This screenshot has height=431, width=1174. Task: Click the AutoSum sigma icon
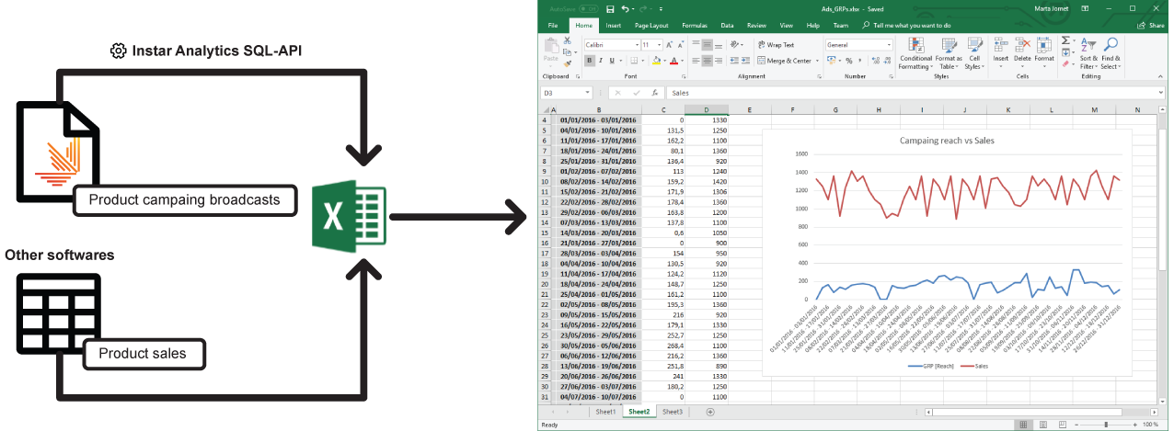click(x=1065, y=40)
